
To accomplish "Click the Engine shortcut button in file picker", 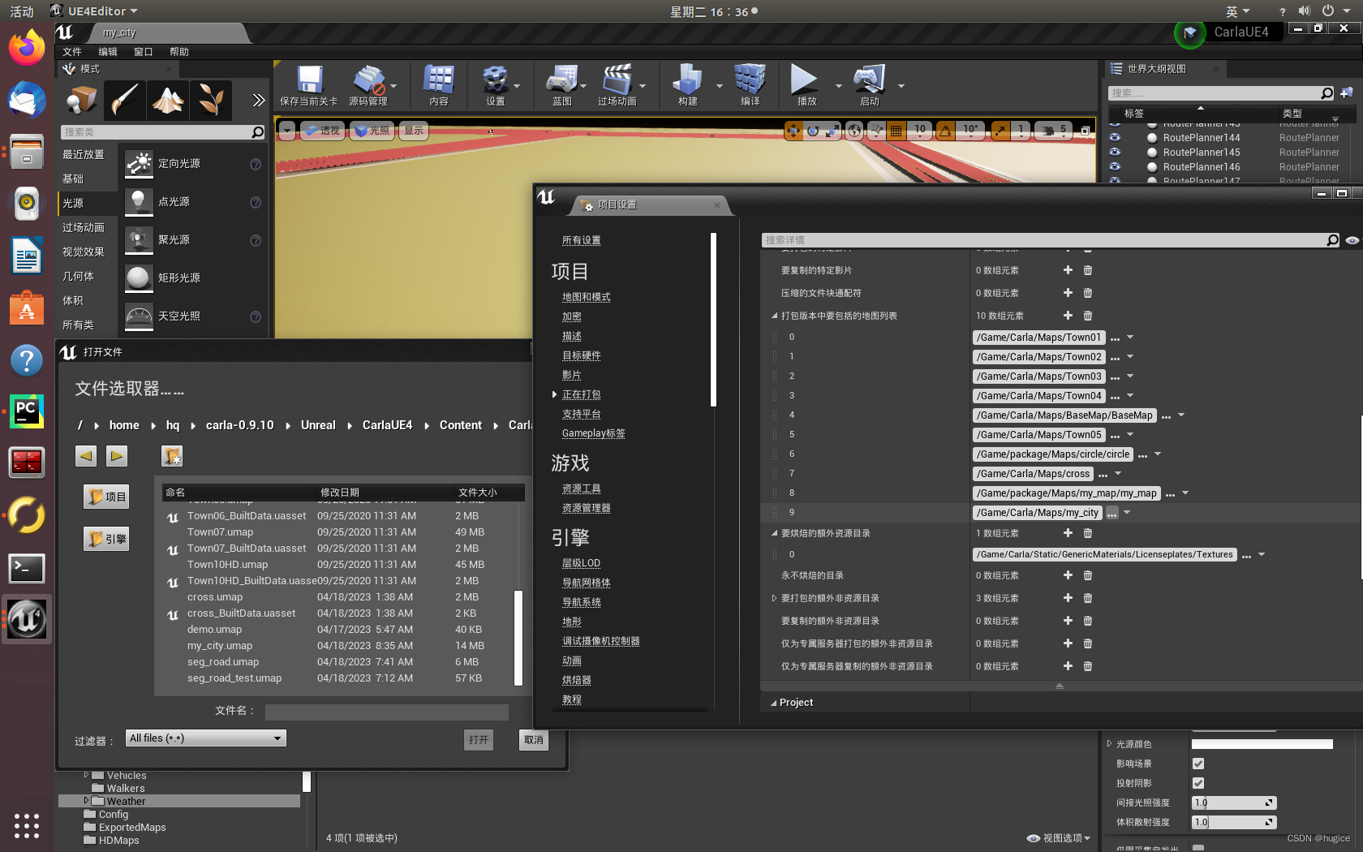I will tap(106, 539).
